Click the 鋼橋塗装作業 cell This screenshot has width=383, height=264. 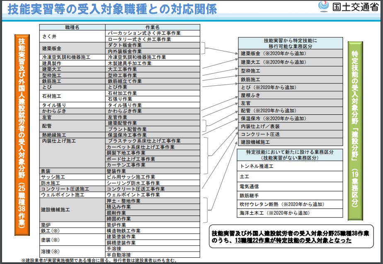point(153,243)
